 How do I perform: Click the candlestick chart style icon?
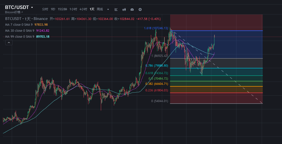(x=124, y=9)
